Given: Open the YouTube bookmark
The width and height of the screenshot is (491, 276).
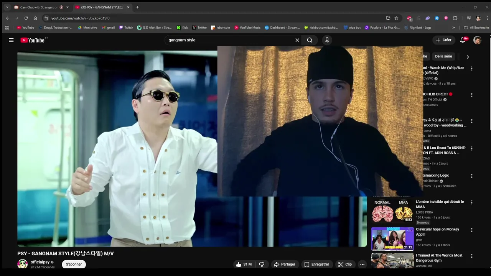Looking at the screenshot, I should [x=26, y=28].
